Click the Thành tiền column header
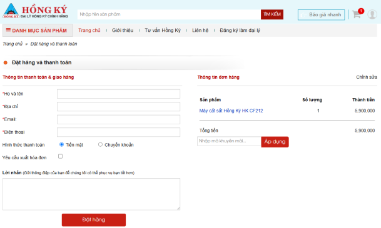This screenshot has height=228, width=381. (x=363, y=100)
